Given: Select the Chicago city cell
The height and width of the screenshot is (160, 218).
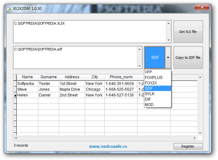Looking at the screenshot, I should (x=95, y=89).
